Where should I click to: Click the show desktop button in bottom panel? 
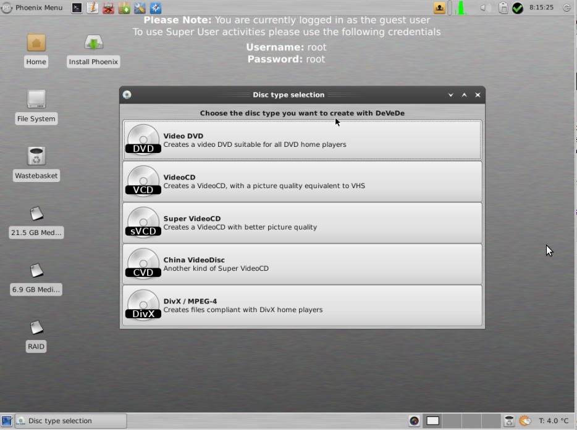pyautogui.click(x=7, y=421)
